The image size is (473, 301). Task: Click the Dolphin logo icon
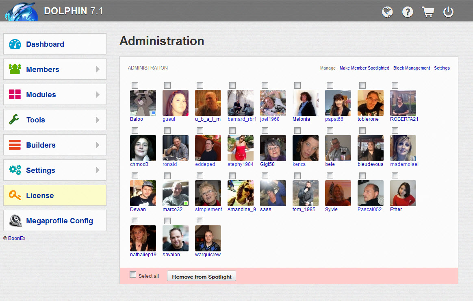click(22, 11)
